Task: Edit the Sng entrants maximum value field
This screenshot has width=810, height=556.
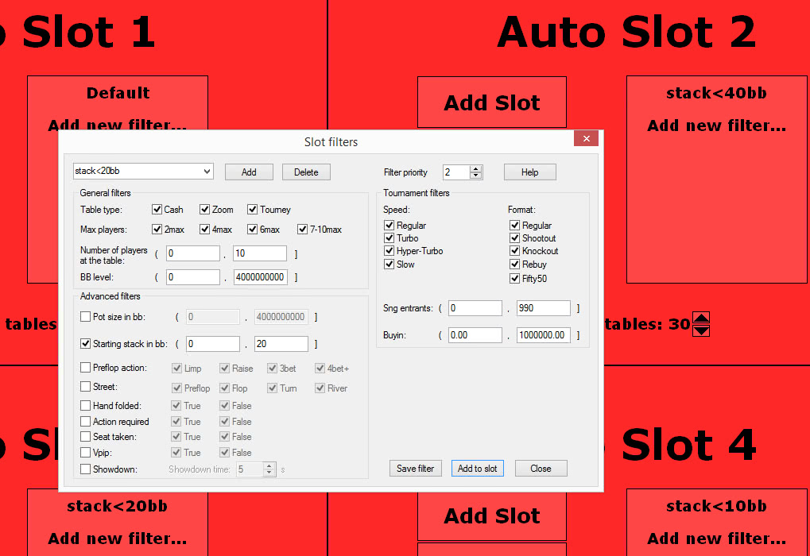Action: click(543, 307)
